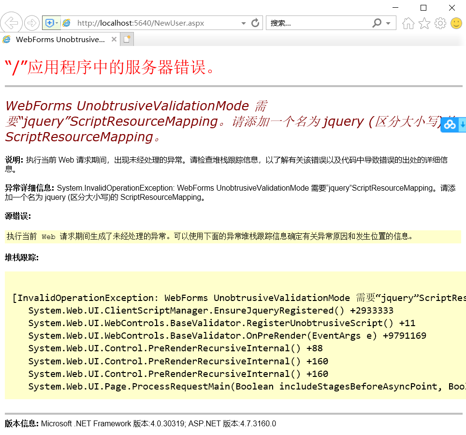Click the PreRenderRecursiveInternal() +88 stack line

point(175,348)
